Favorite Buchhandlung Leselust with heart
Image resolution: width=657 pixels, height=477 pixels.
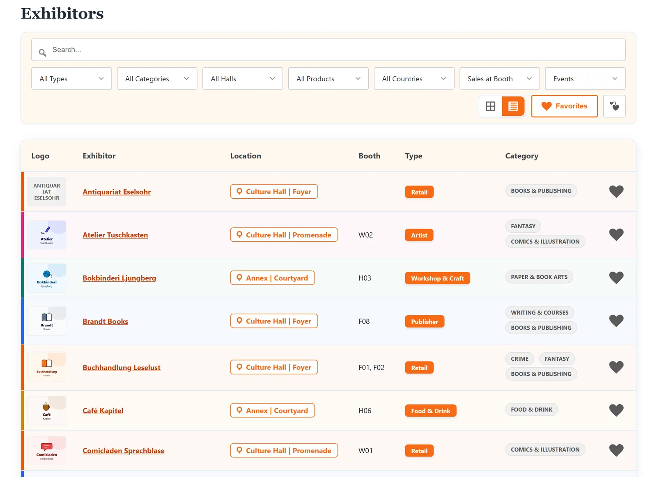(616, 367)
